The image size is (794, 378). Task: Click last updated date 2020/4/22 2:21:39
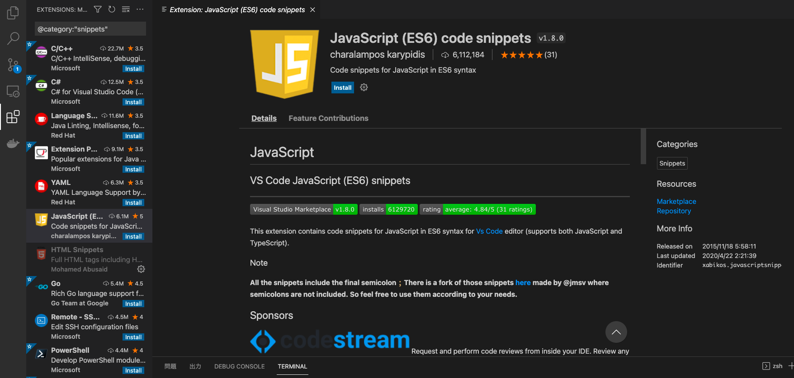pos(729,256)
